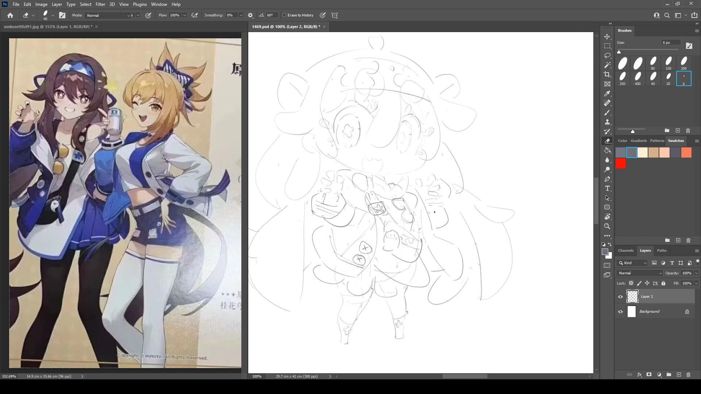Pick the red swatch
Screen dimensions: 701x394
coord(621,164)
